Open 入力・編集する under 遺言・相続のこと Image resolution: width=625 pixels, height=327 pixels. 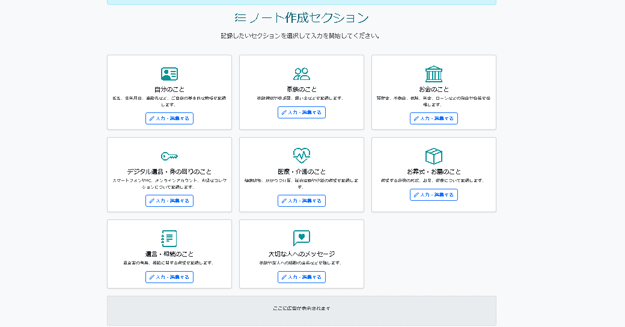click(169, 277)
